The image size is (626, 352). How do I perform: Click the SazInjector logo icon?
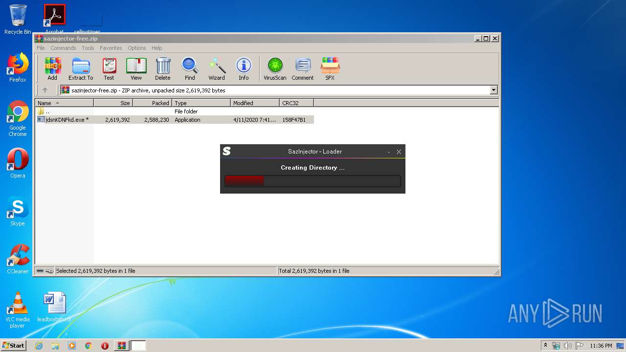point(226,151)
